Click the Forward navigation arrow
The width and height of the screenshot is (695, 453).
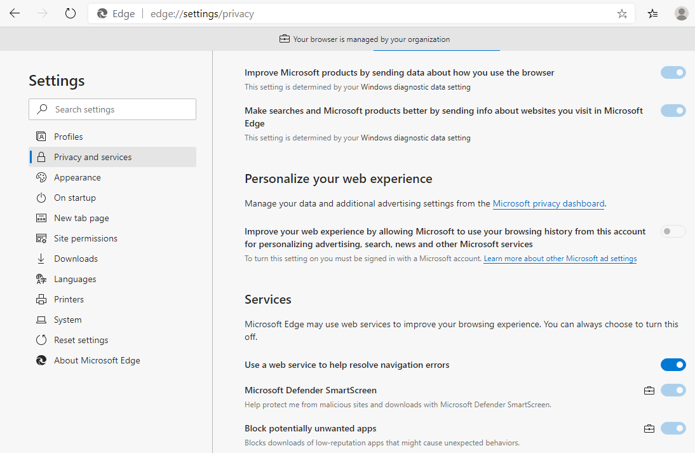click(43, 13)
